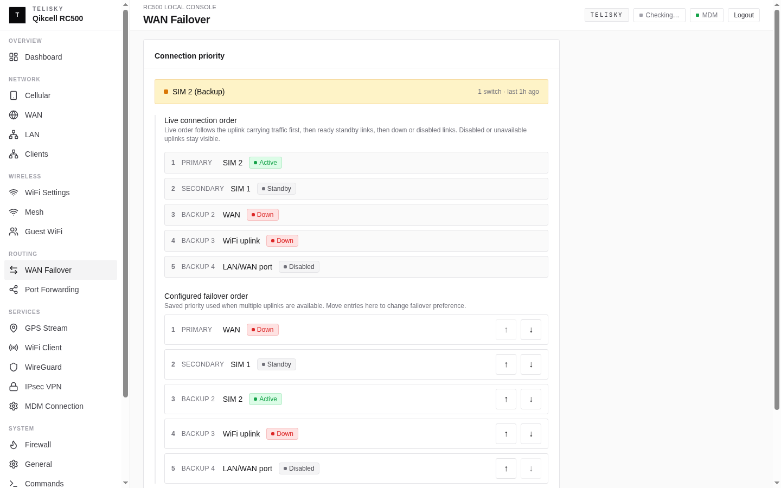781x488 pixels.
Task: Open WiFi Settings page
Action: click(61, 192)
